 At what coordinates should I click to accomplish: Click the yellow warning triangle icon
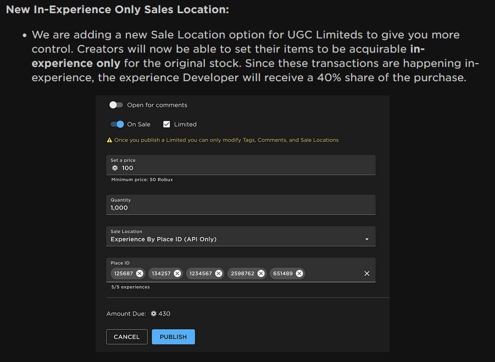pos(109,140)
